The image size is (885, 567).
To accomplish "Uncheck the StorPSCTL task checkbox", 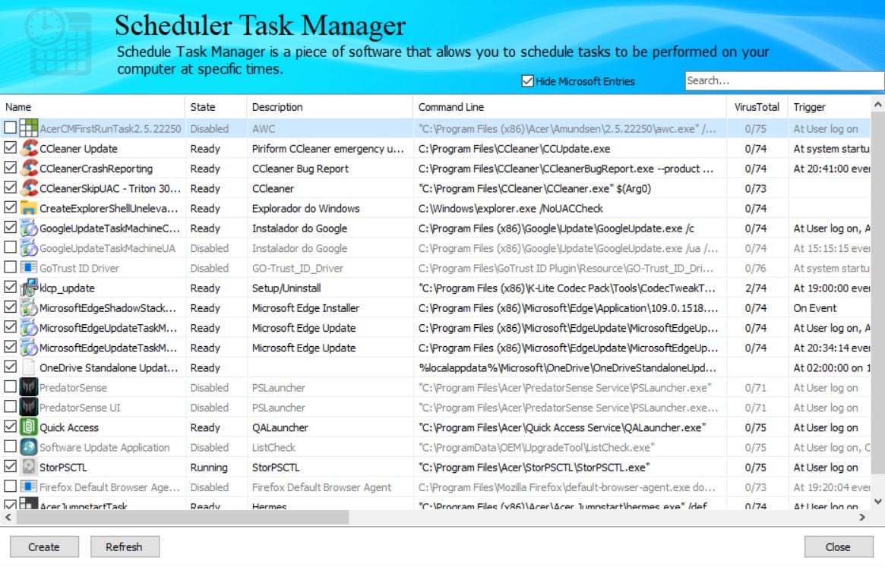I will pos(10,466).
